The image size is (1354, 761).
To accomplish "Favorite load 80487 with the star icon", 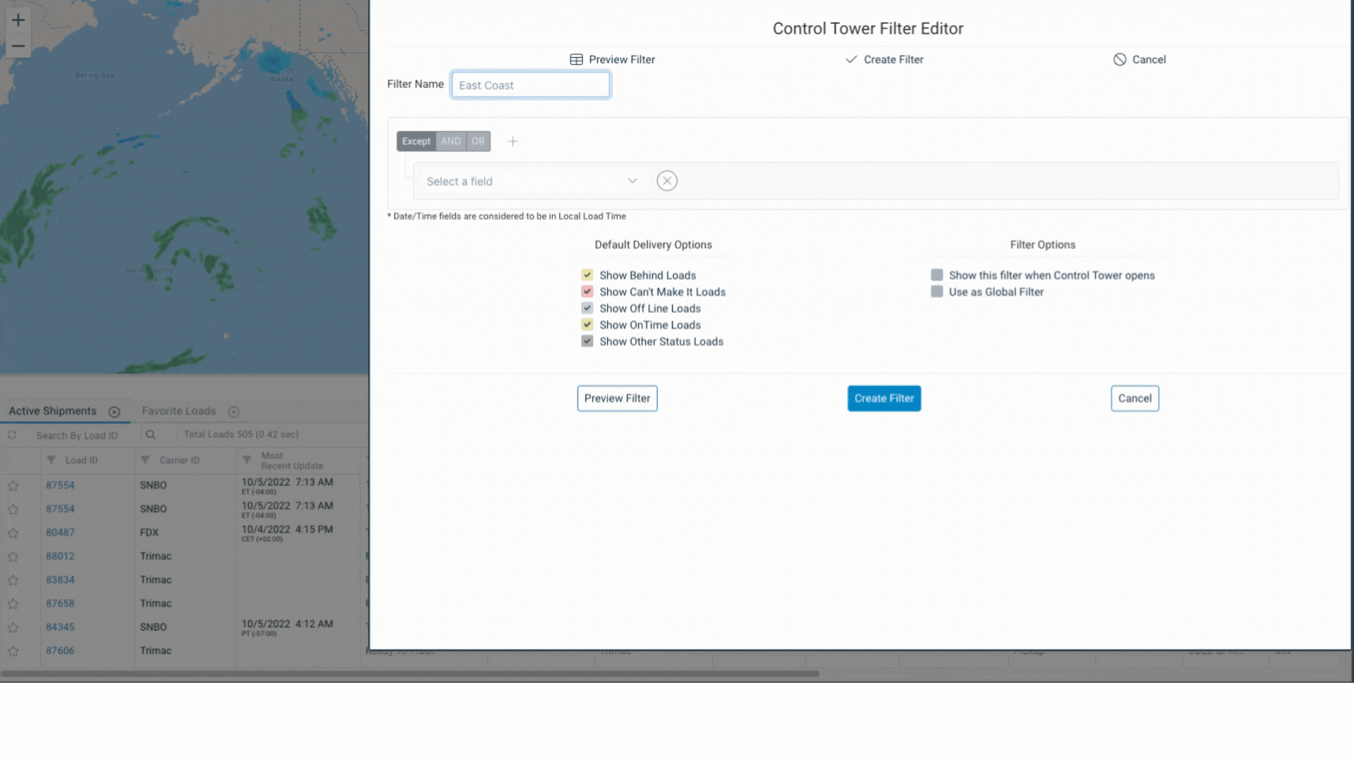I will pyautogui.click(x=13, y=533).
